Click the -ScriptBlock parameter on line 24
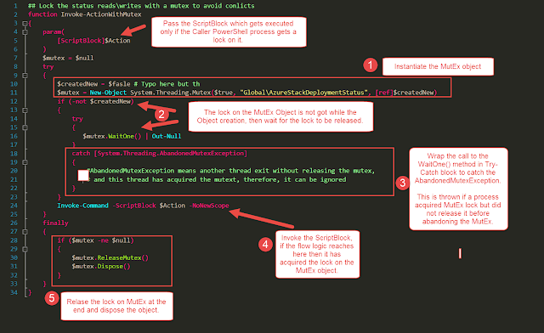 134,206
